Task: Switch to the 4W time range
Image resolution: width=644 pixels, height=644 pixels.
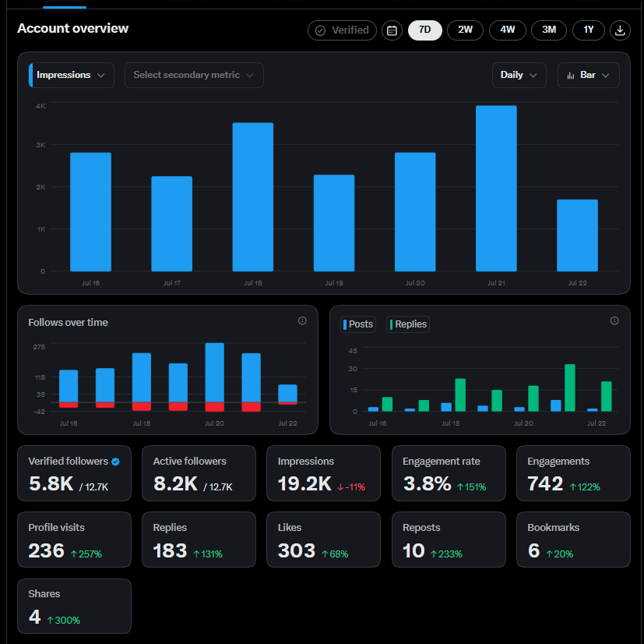Action: click(x=507, y=30)
